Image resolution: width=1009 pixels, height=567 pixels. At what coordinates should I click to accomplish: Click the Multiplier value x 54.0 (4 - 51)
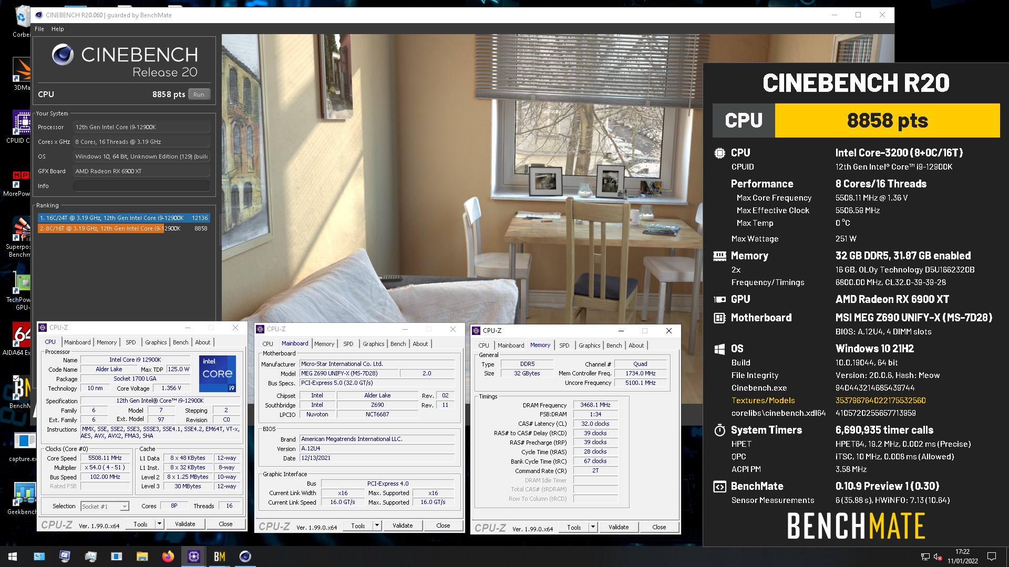pos(105,467)
